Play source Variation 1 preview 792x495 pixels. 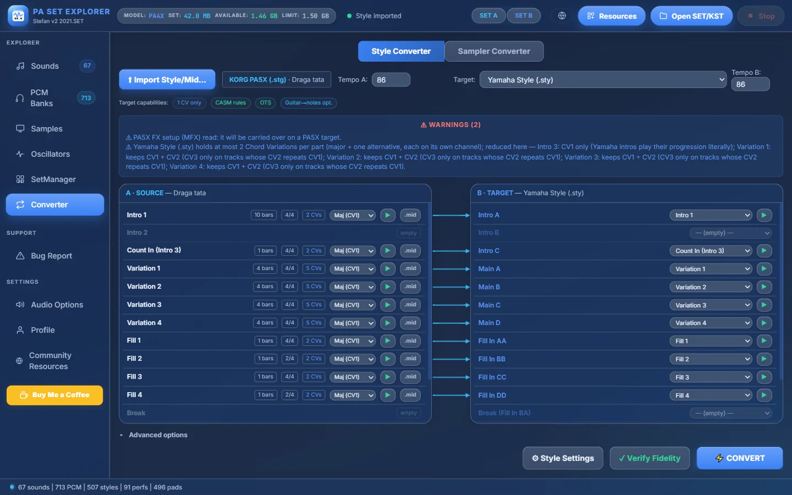pos(387,268)
